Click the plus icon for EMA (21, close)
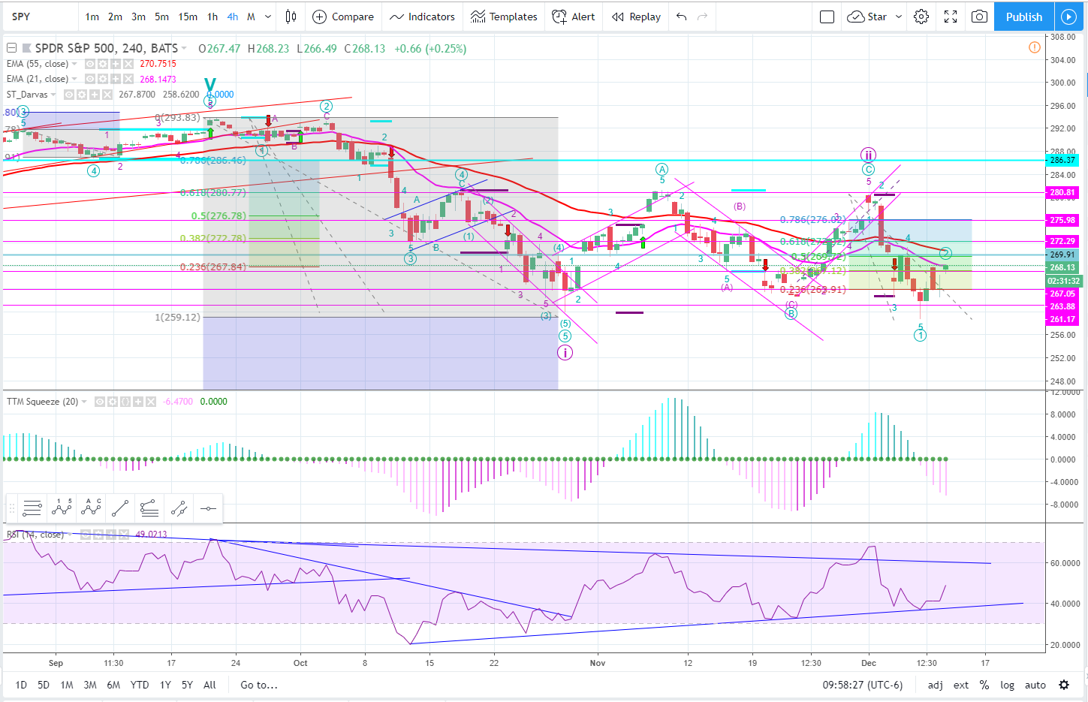Screen dimensions: 1088x702 [x=116, y=79]
